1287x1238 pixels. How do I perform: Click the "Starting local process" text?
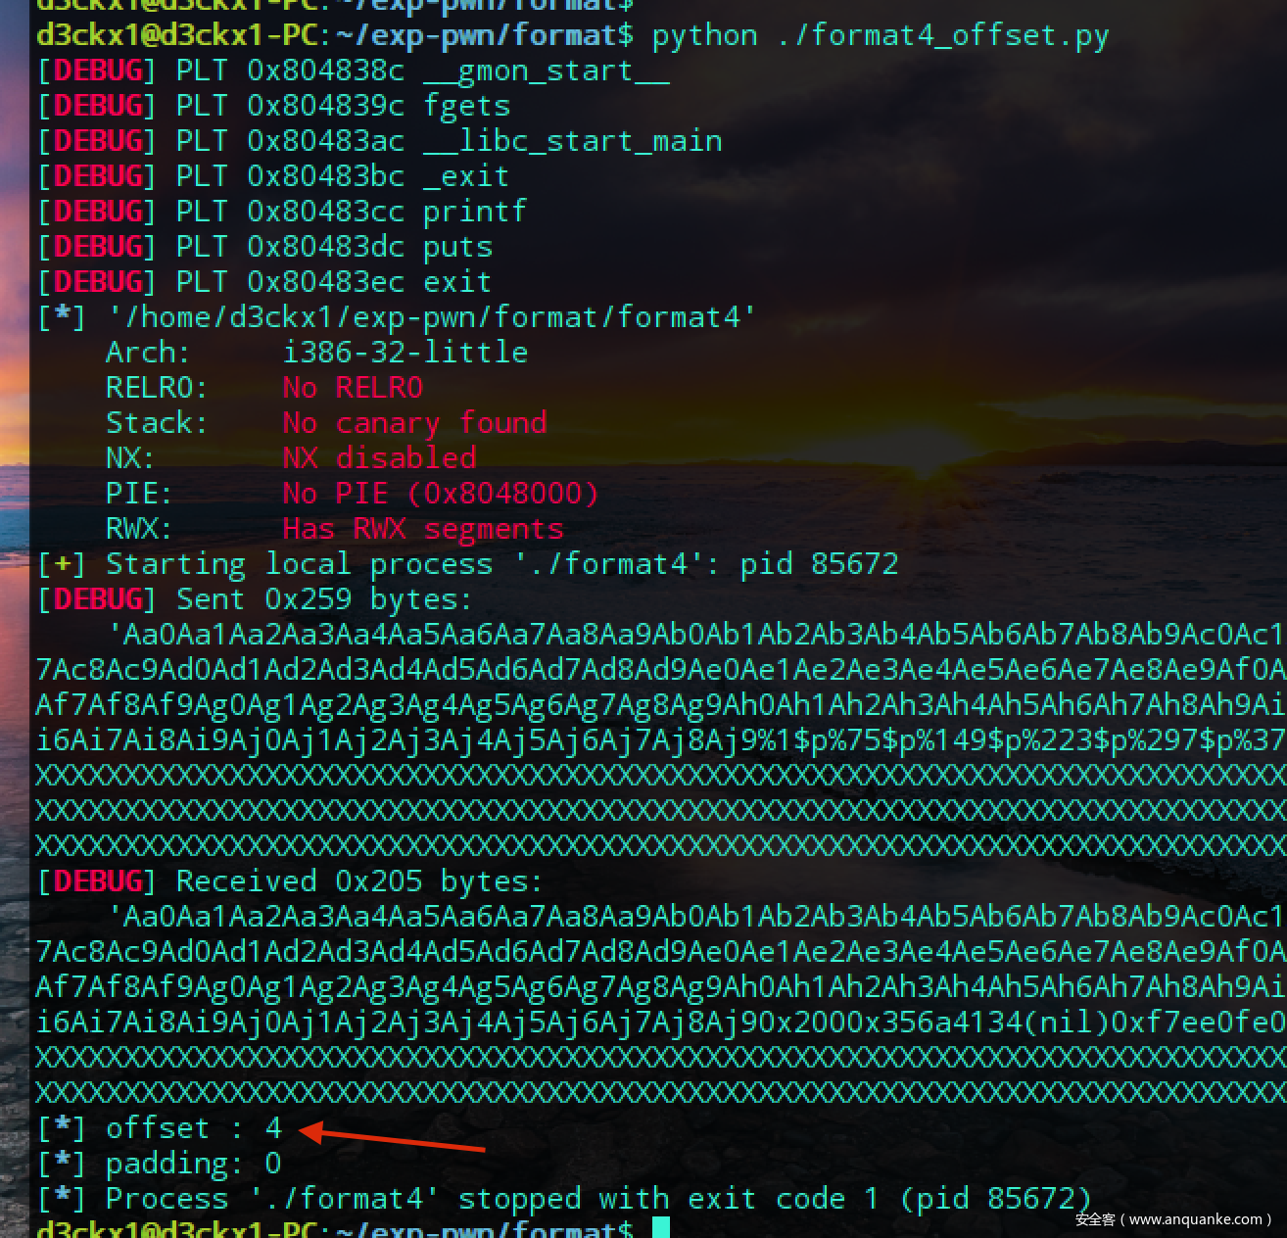click(x=300, y=565)
